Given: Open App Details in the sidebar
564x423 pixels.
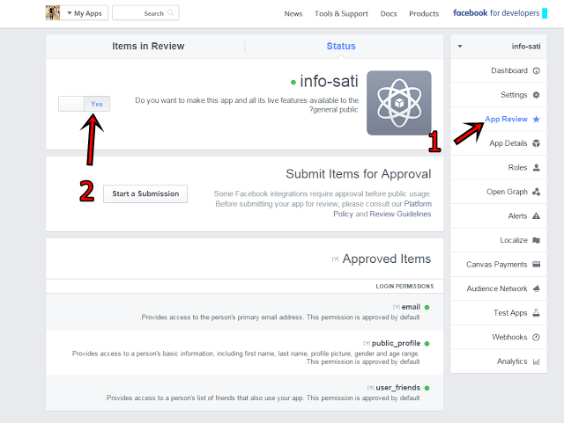Looking at the screenshot, I should pos(499,143).
